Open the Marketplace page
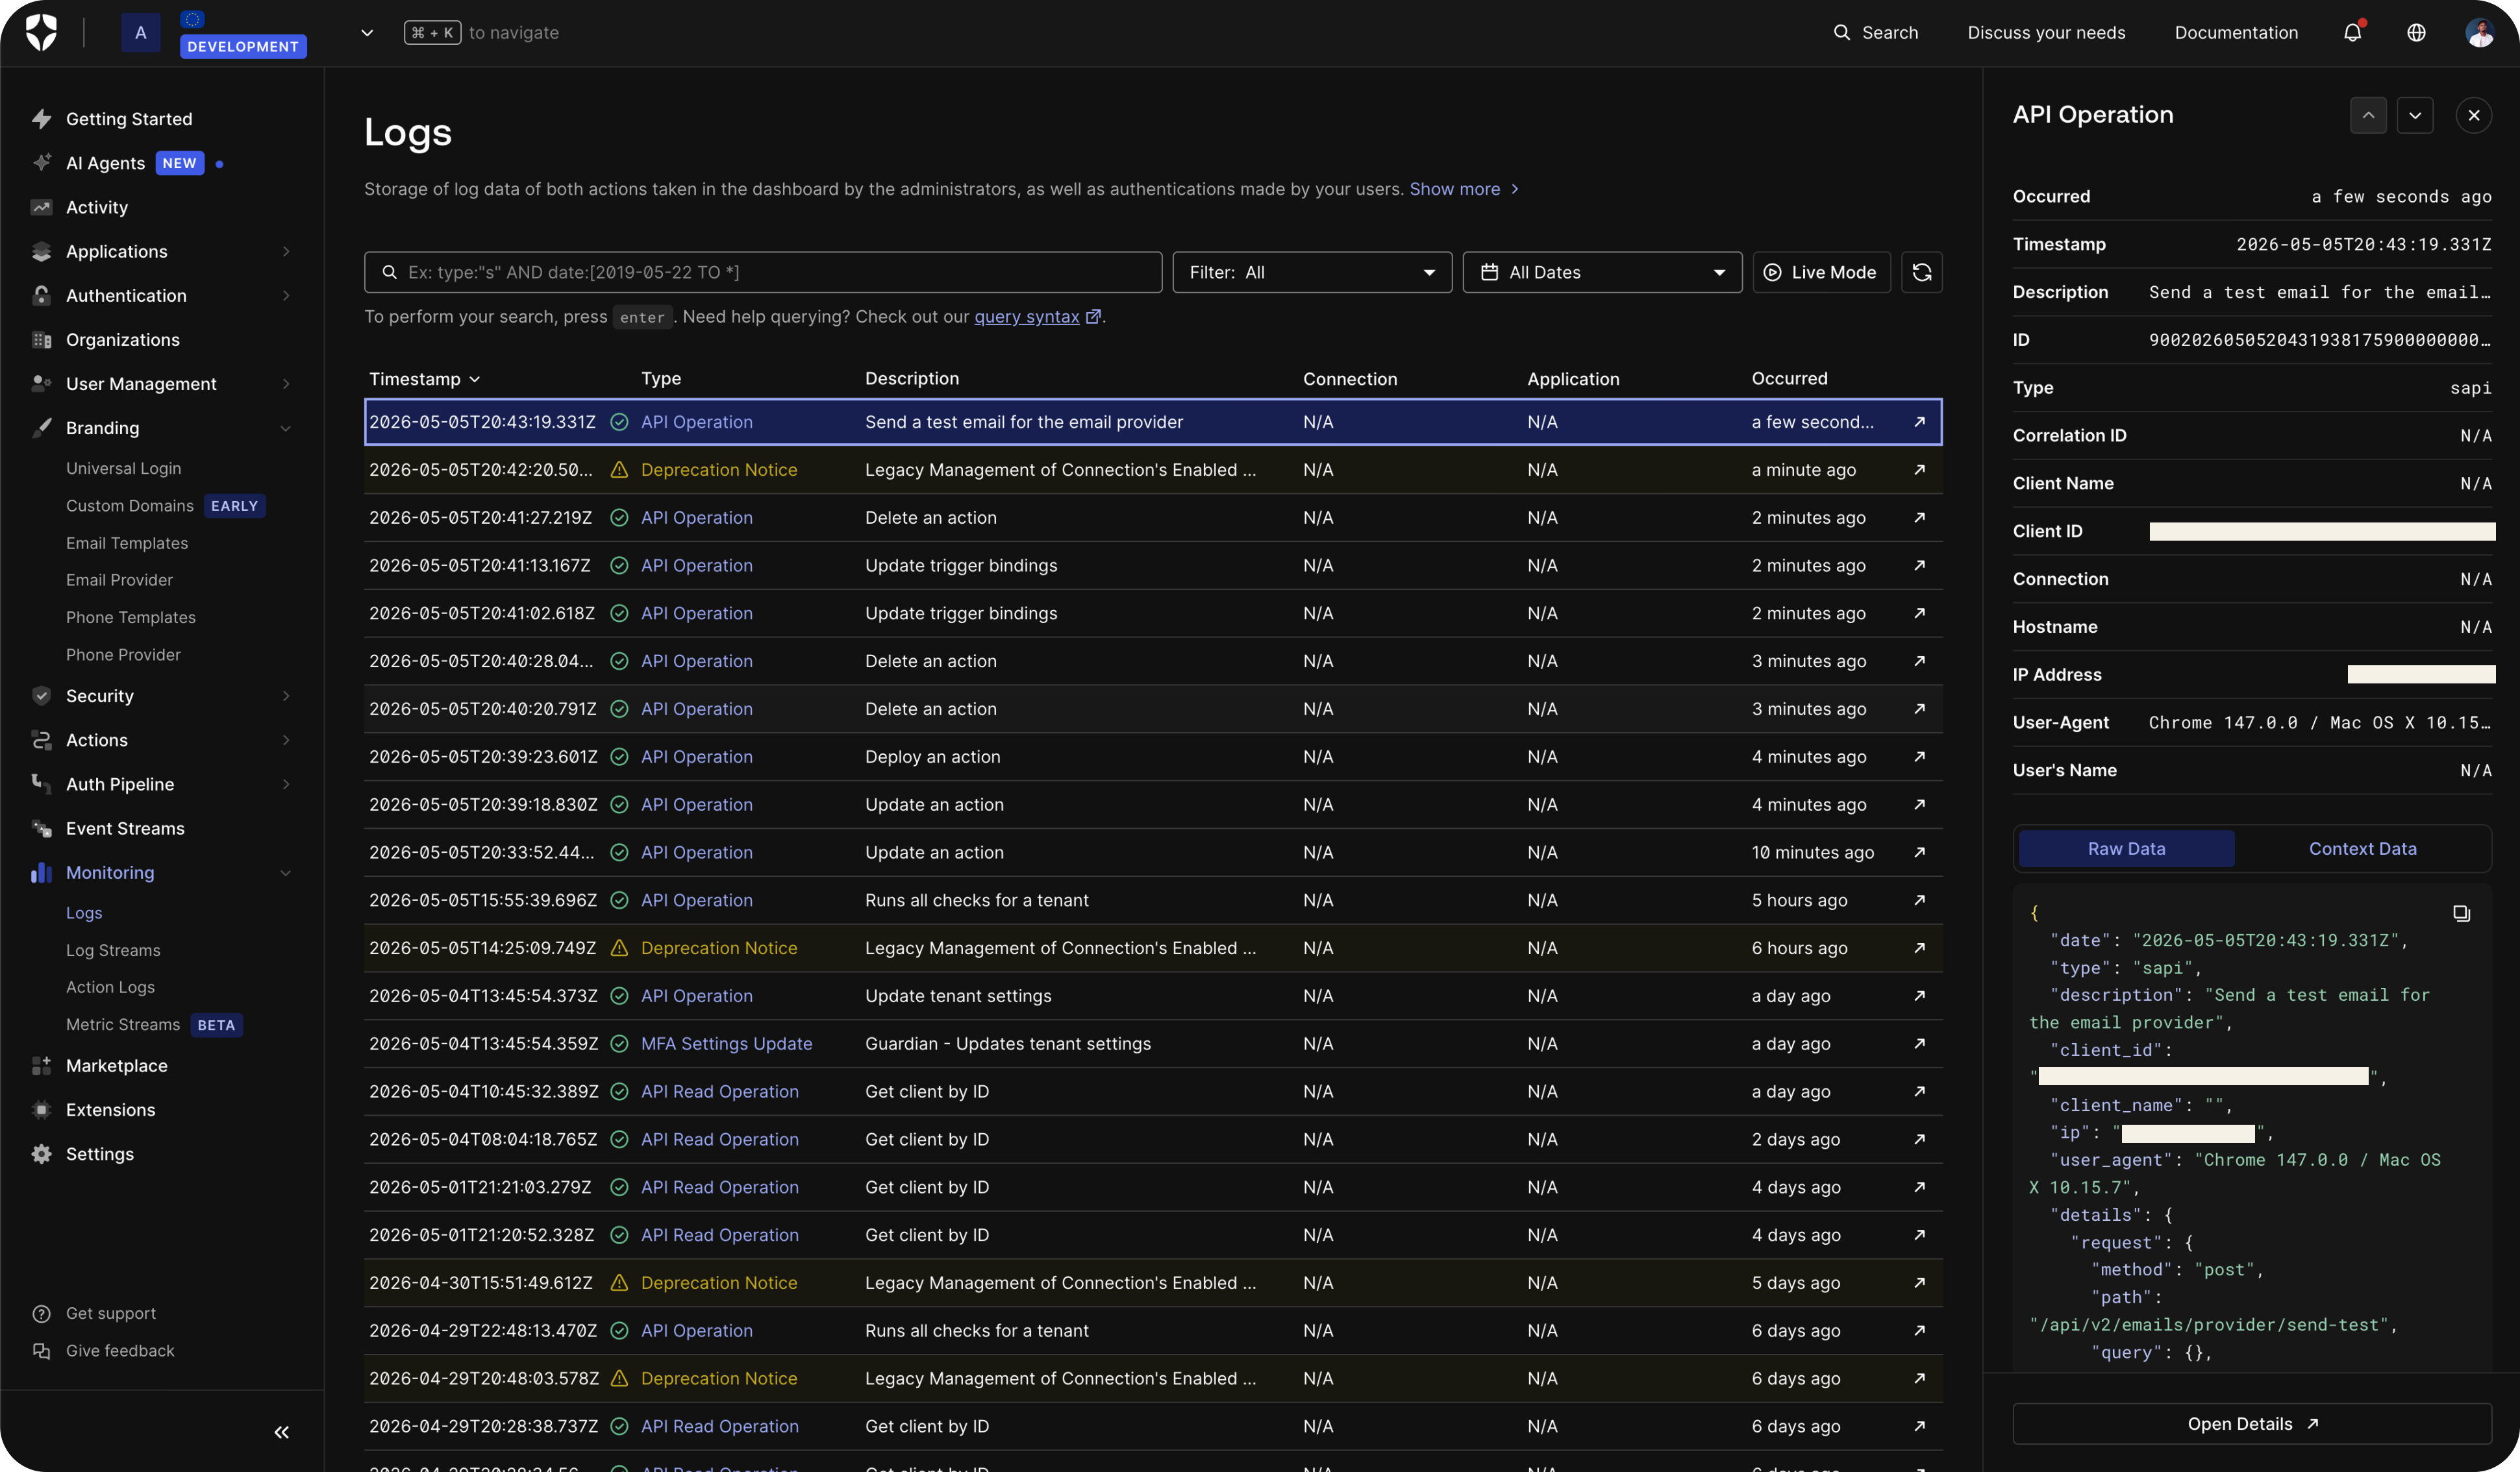 click(116, 1065)
